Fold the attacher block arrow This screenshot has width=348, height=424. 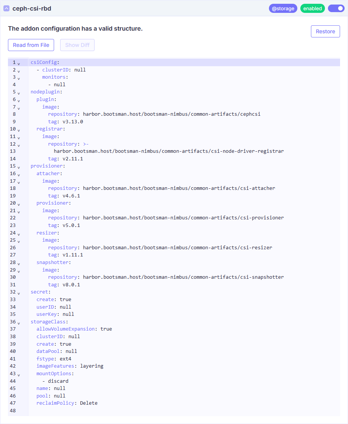pos(19,174)
